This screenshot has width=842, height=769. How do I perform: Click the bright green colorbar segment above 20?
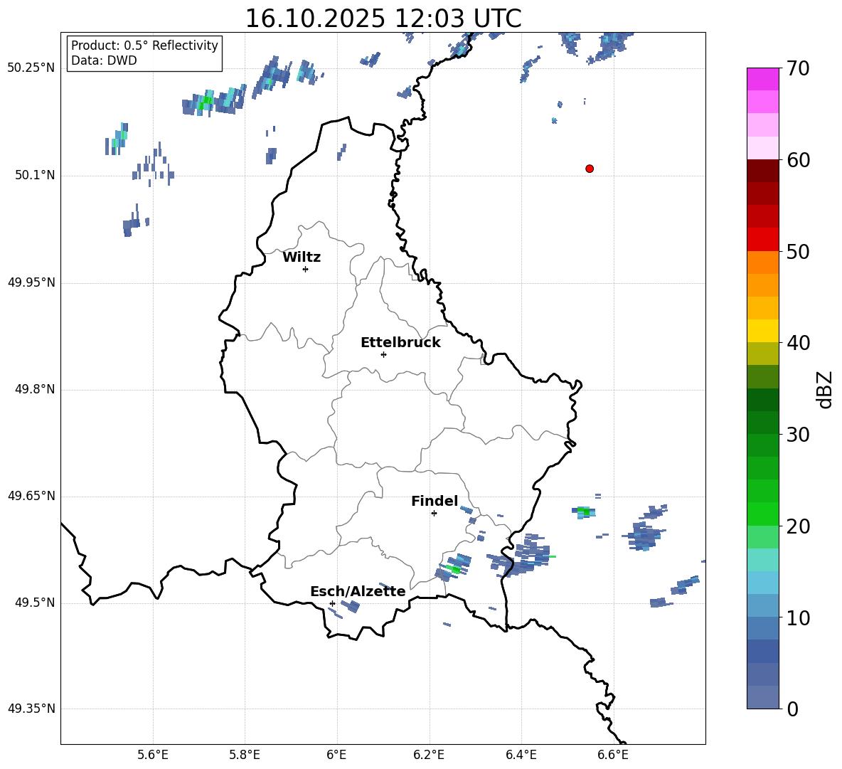[762, 514]
